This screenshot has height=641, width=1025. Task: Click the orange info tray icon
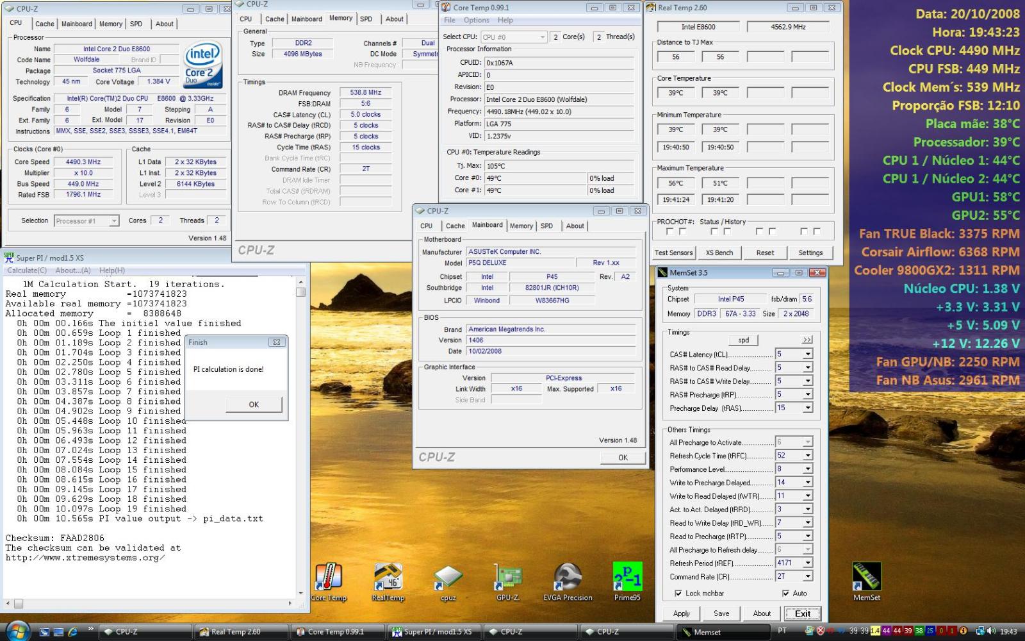(x=963, y=631)
